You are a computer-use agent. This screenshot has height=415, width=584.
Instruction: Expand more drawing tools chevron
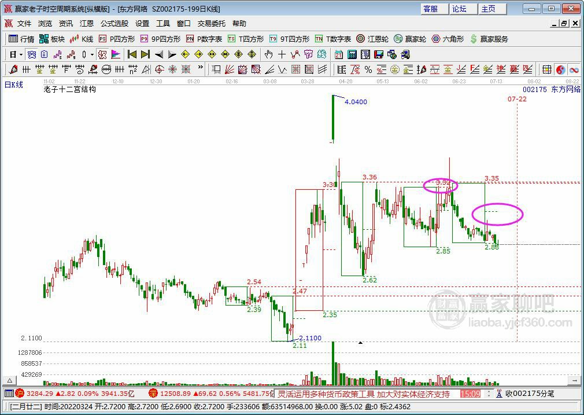(201, 68)
